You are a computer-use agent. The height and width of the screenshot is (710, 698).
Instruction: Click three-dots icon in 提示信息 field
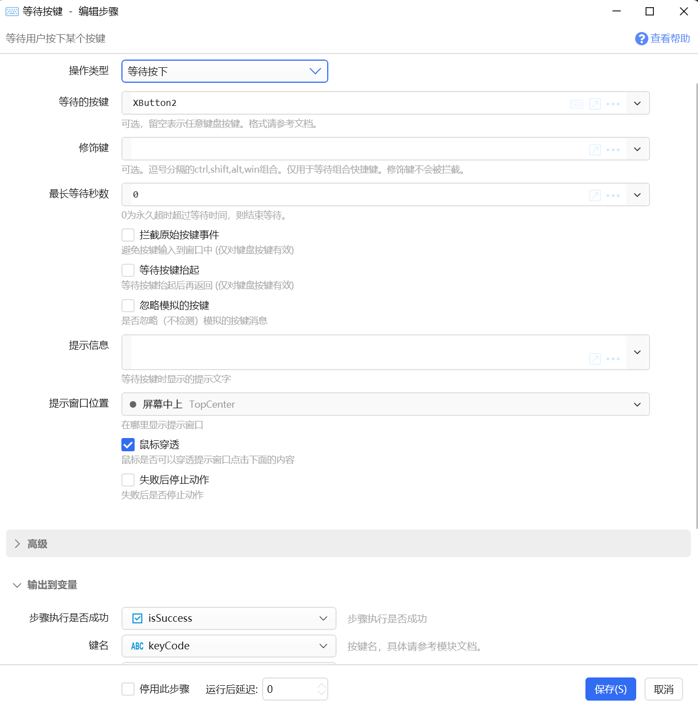pyautogui.click(x=613, y=359)
